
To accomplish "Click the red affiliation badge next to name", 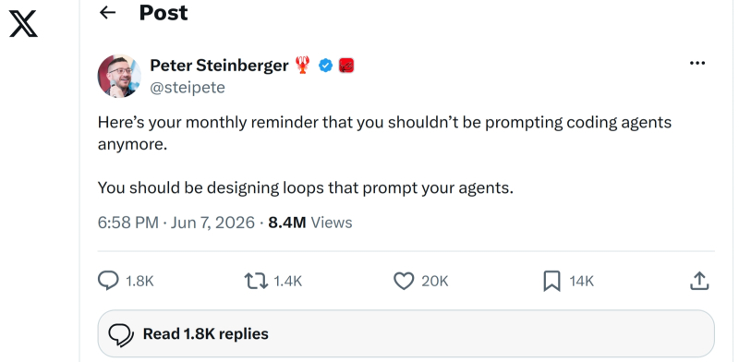I will (346, 66).
